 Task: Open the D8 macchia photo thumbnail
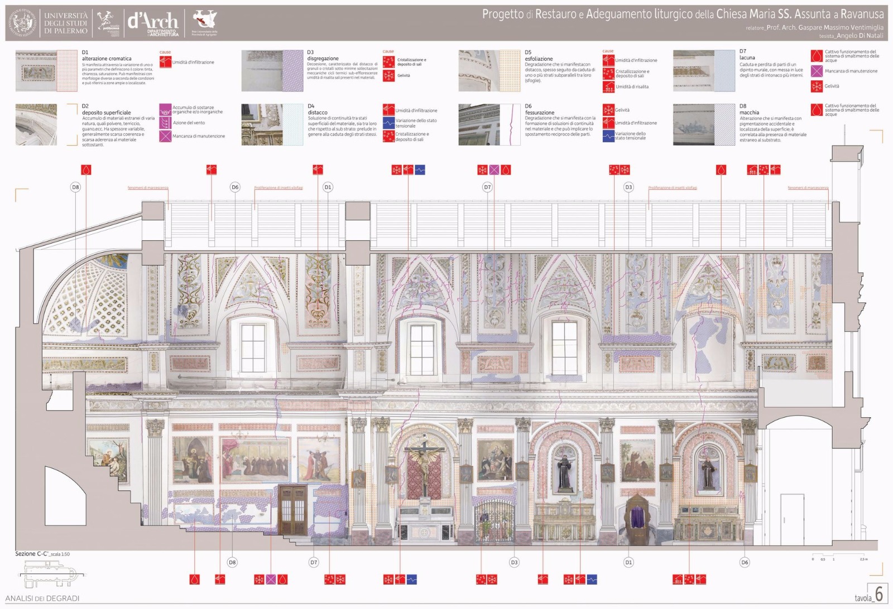click(x=693, y=124)
